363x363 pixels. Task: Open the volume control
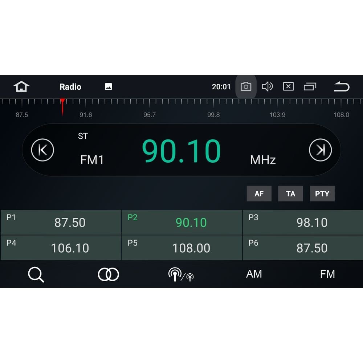coord(268,86)
